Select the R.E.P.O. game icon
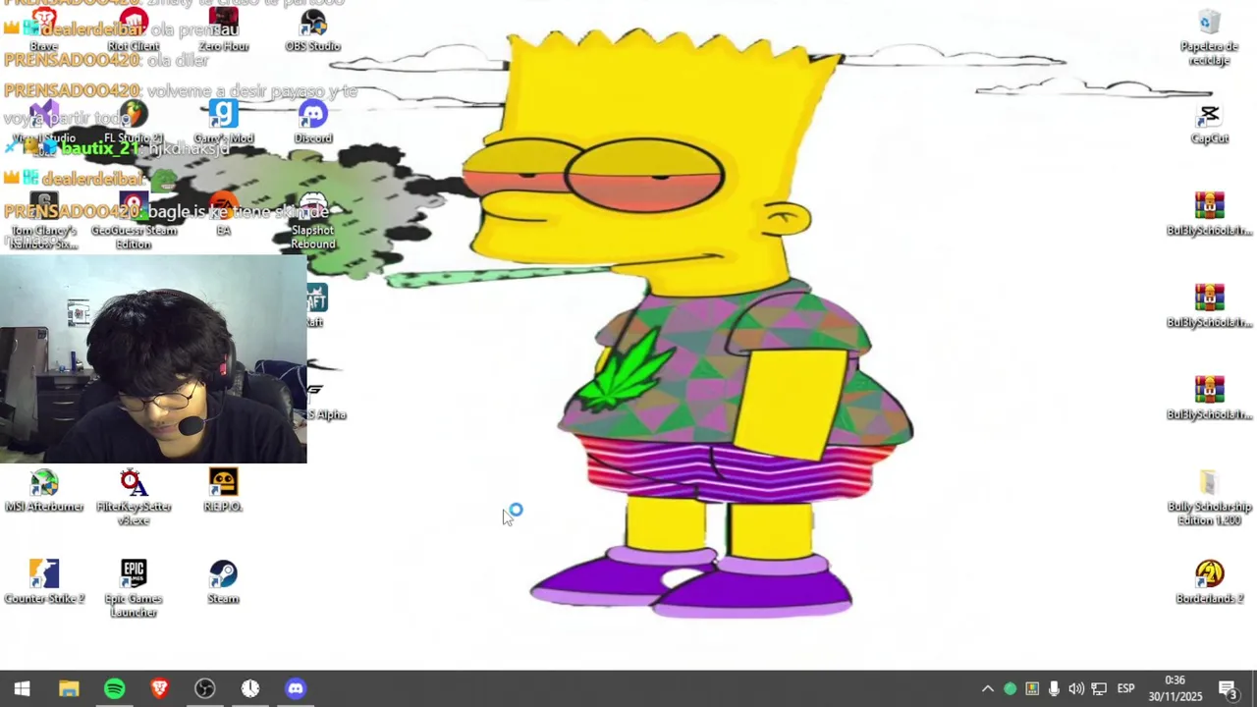Image resolution: width=1257 pixels, height=707 pixels. 223,489
